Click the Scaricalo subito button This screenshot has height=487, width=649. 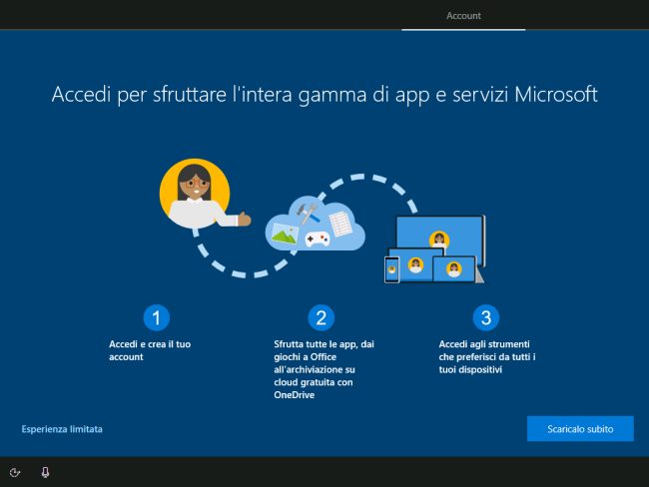coord(580,429)
